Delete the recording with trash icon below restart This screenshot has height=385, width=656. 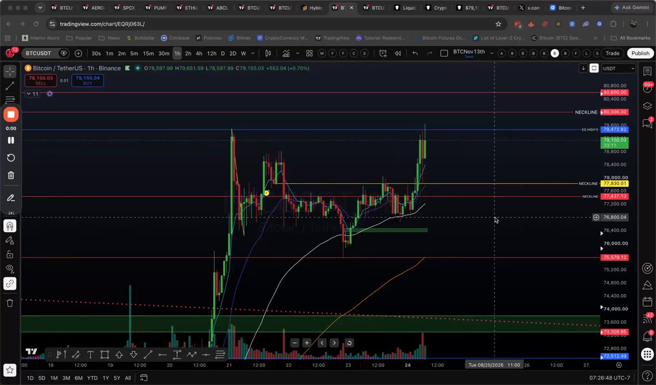tap(11, 175)
